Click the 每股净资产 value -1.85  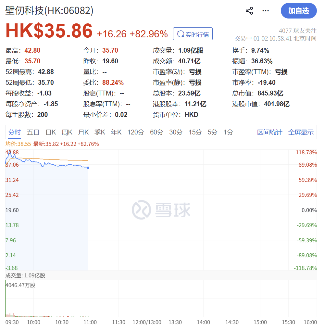tap(51, 104)
